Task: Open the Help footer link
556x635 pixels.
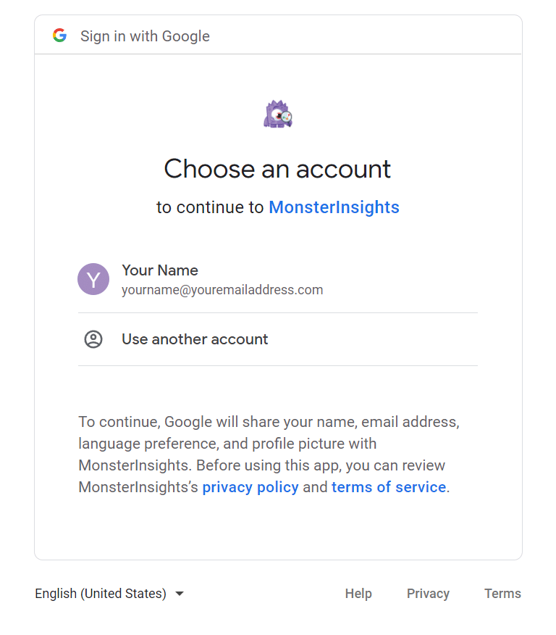Action: 358,594
